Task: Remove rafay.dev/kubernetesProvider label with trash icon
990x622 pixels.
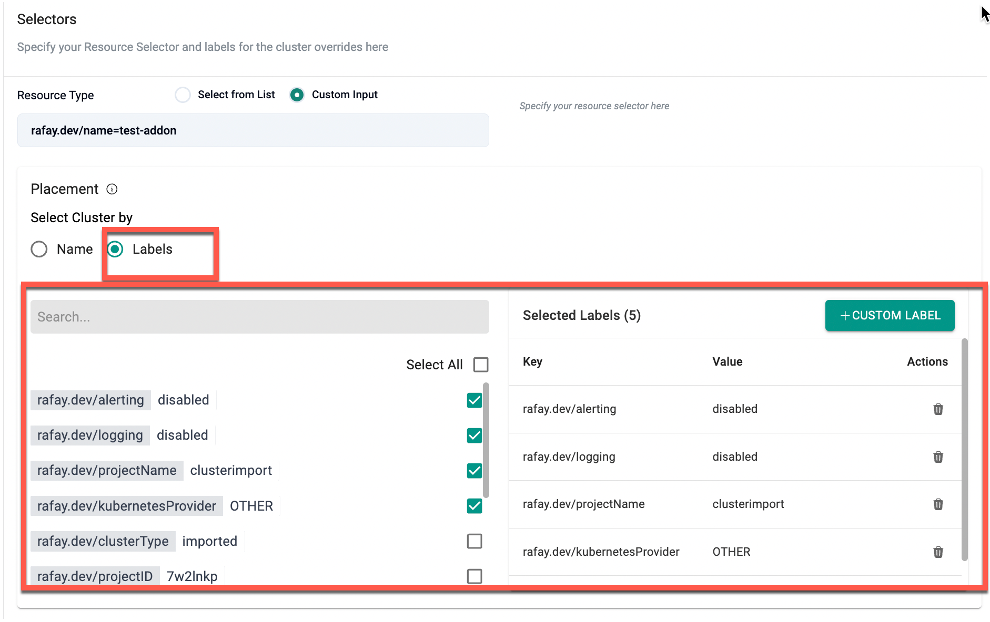Action: (x=938, y=552)
